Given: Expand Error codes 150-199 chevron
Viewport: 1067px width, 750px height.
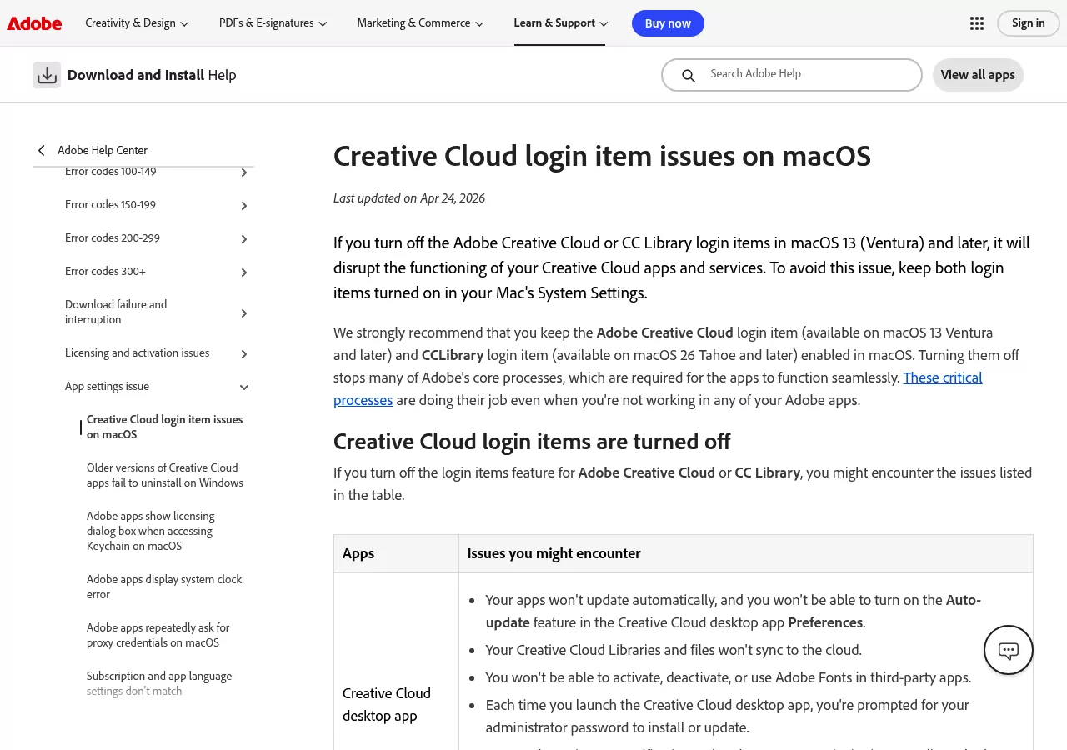Looking at the screenshot, I should [x=244, y=206].
